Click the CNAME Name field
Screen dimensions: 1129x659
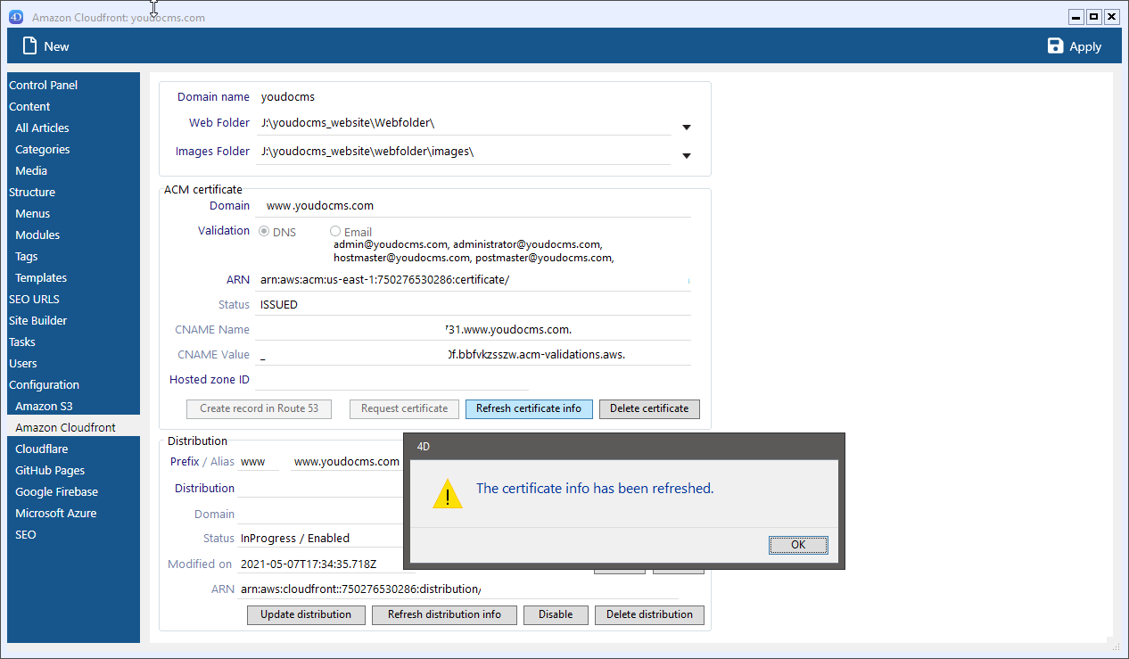pyautogui.click(x=473, y=330)
